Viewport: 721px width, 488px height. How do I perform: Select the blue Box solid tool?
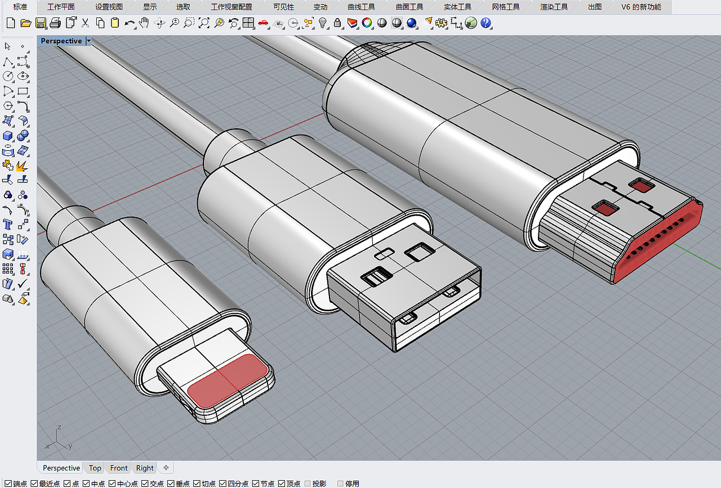click(x=8, y=136)
